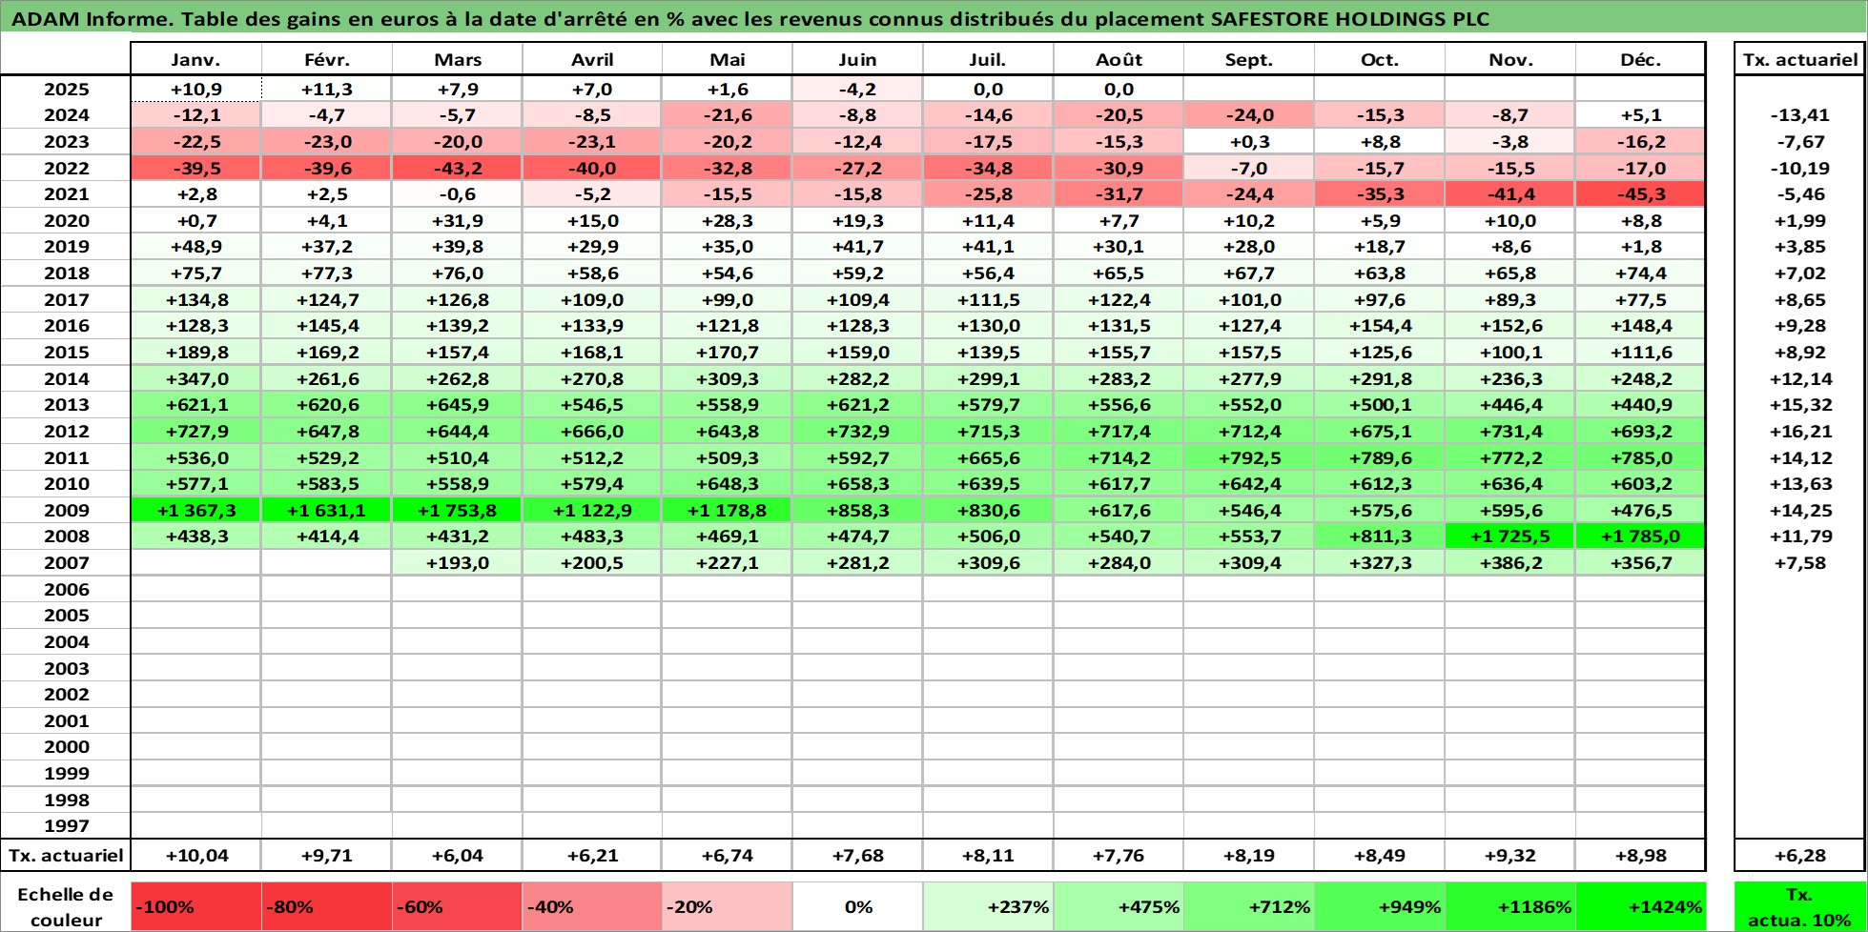This screenshot has width=1868, height=932.
Task: Select the Févr. column header
Action: click(327, 59)
